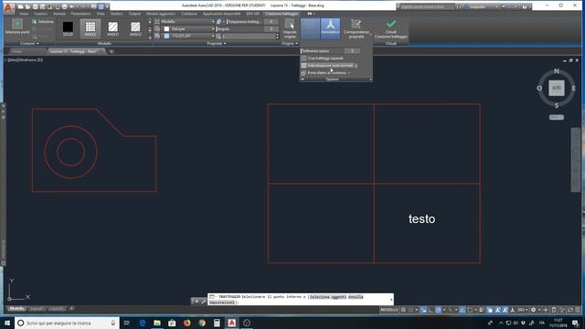Toggle ortho mode in status bar
Screen dimensions: 585x329
coord(431,310)
